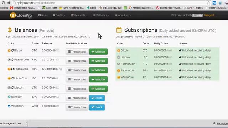Open the News menu item
This screenshot has height=128, width=228.
43,15
